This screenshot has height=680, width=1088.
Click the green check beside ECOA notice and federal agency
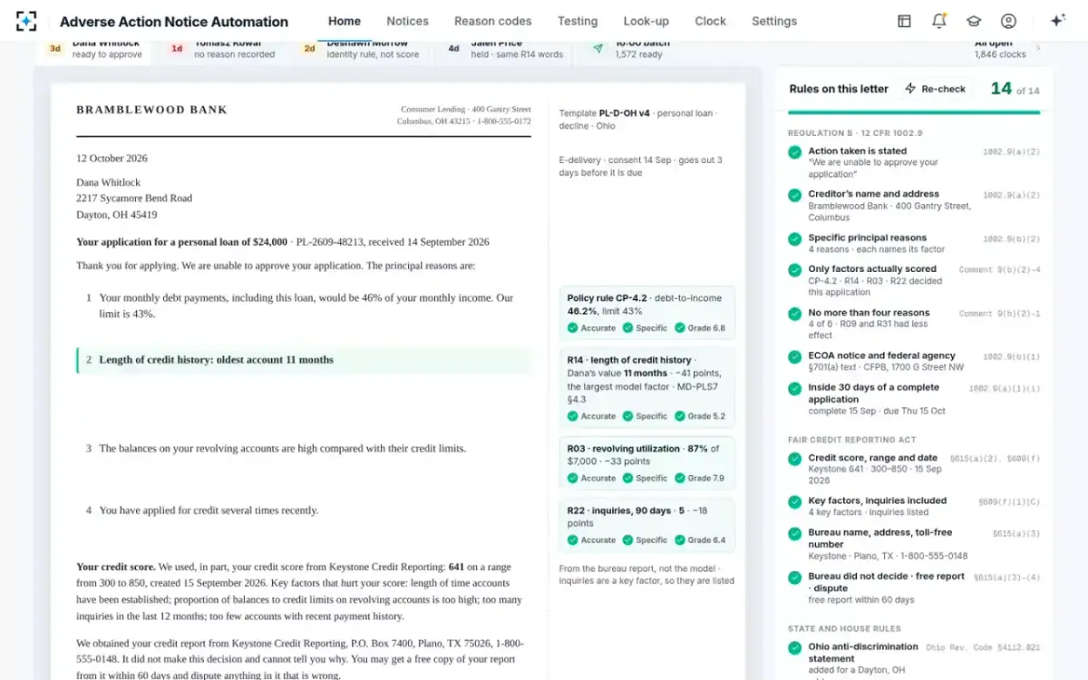[795, 356]
